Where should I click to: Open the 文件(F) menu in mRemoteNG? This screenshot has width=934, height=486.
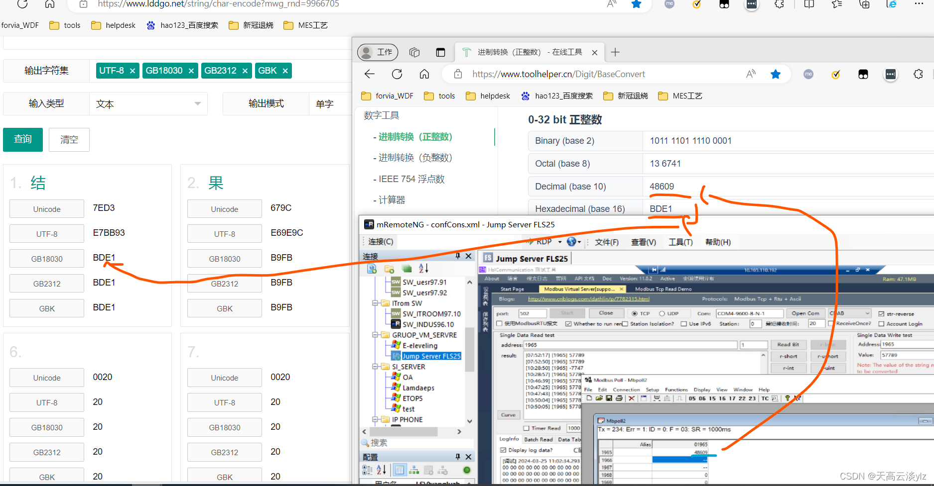pos(607,242)
